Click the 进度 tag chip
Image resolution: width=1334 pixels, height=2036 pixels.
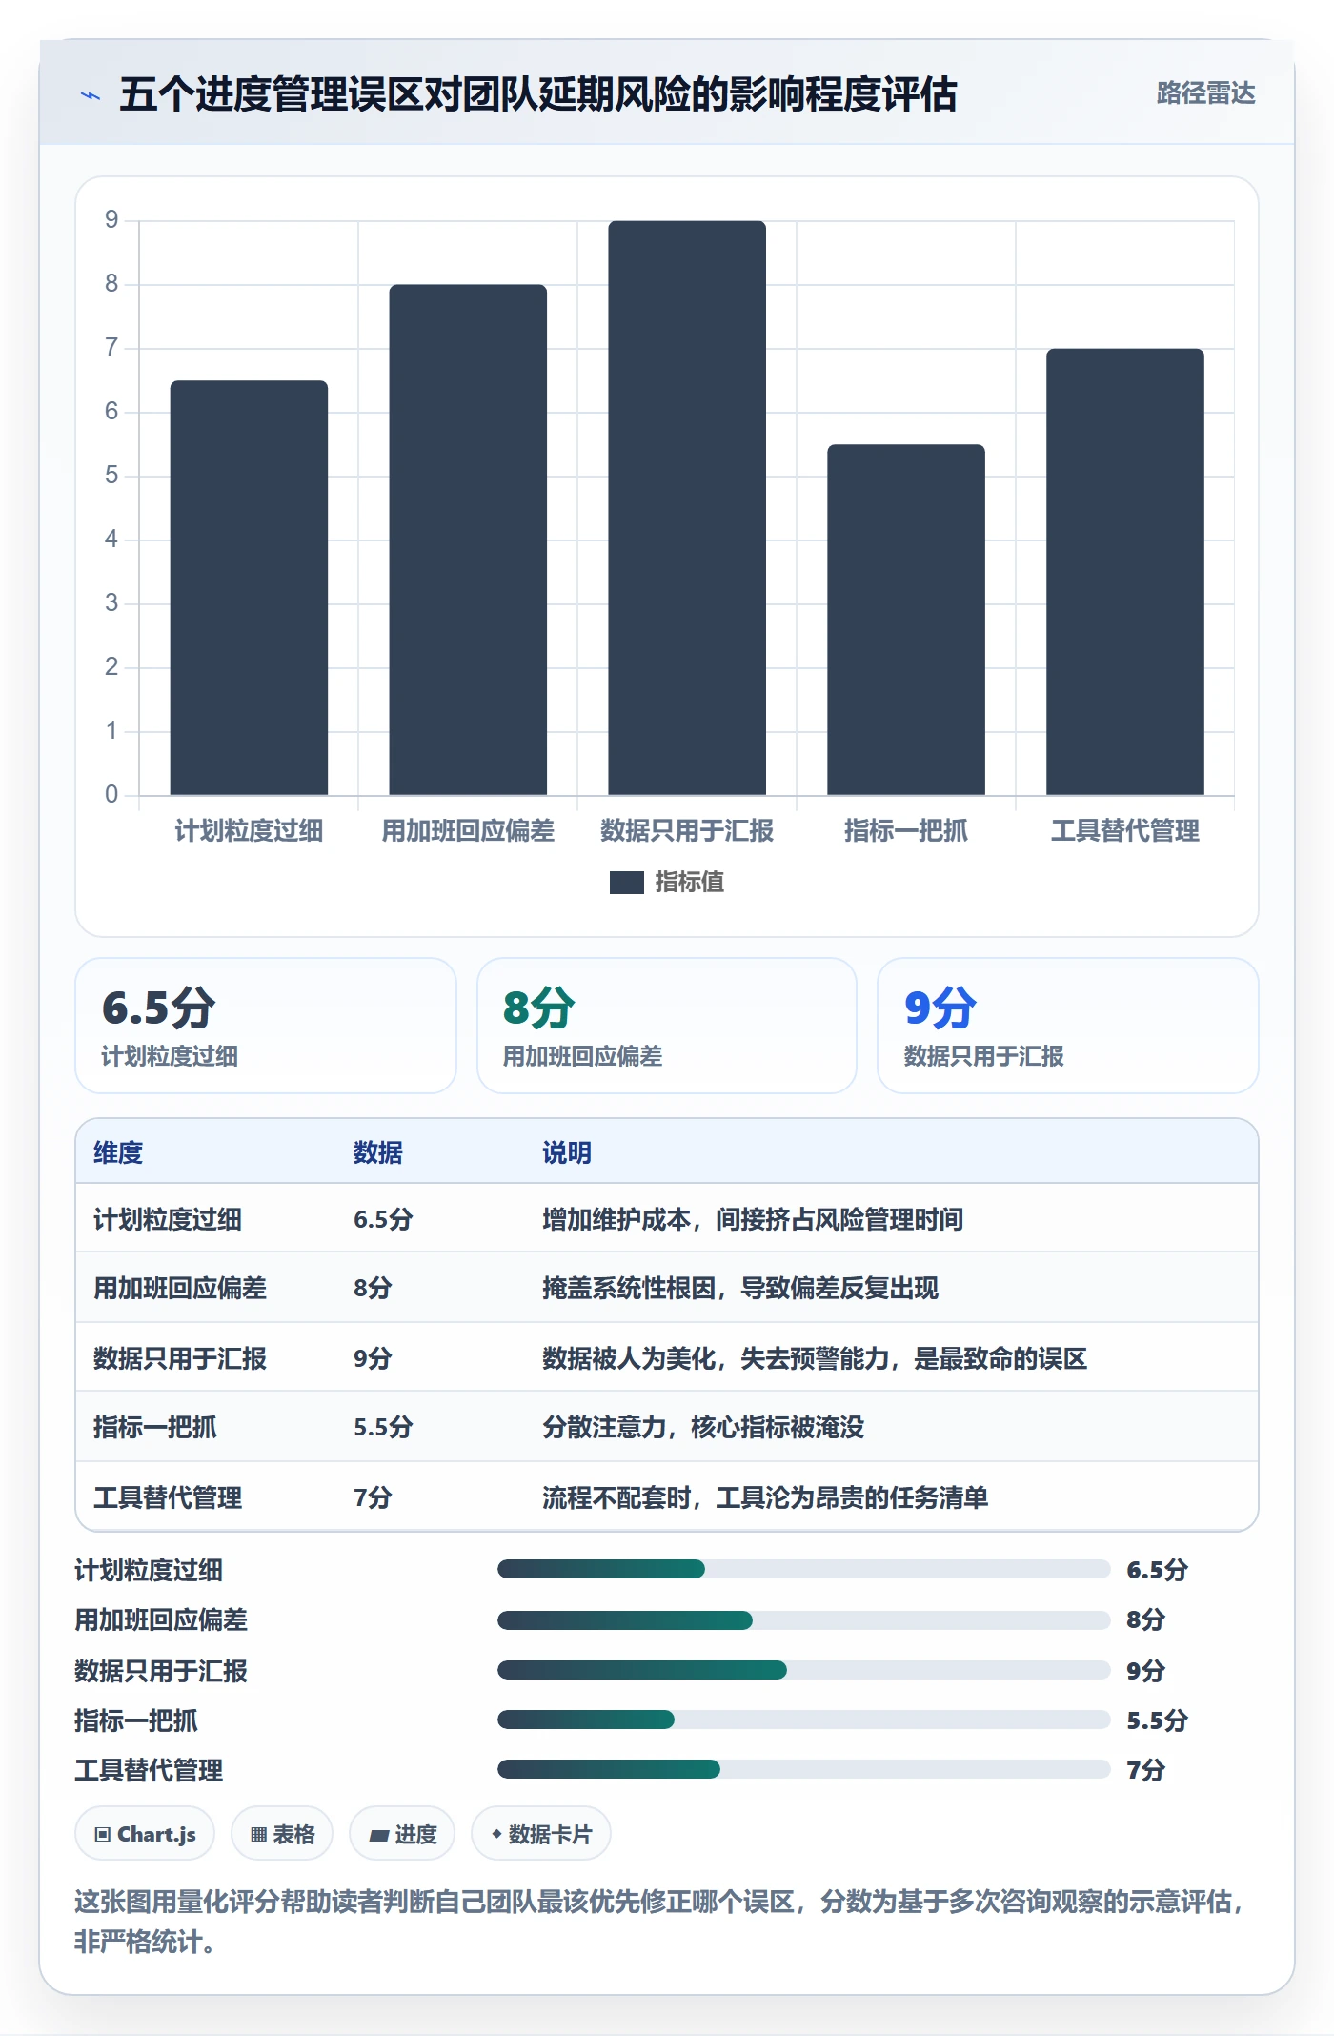(402, 1834)
